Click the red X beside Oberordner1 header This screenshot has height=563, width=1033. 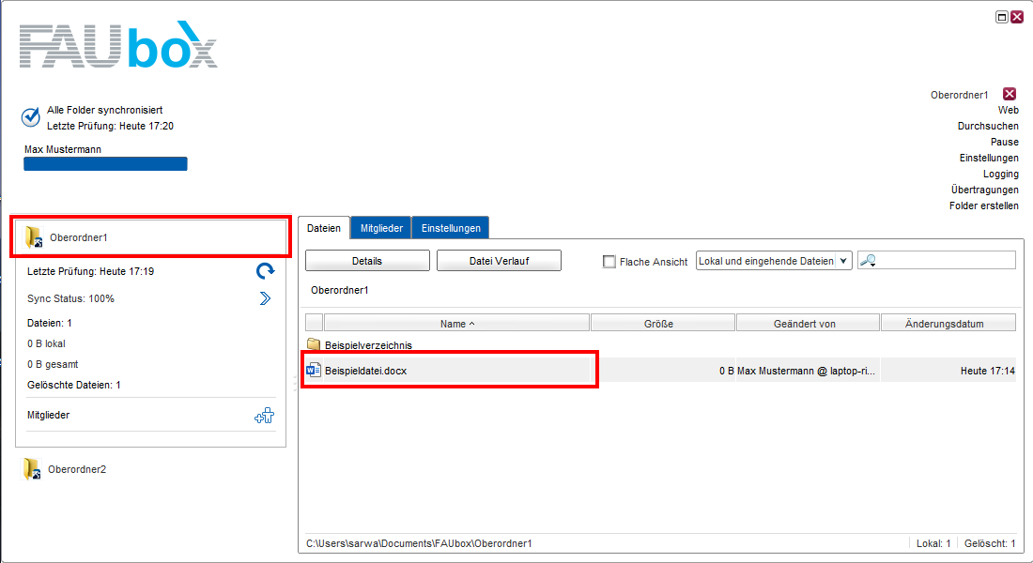click(1010, 94)
